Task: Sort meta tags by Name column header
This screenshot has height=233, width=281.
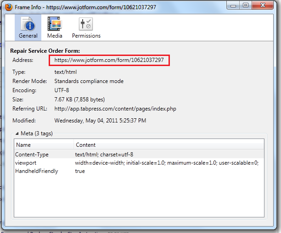Action: pyautogui.click(x=44, y=145)
